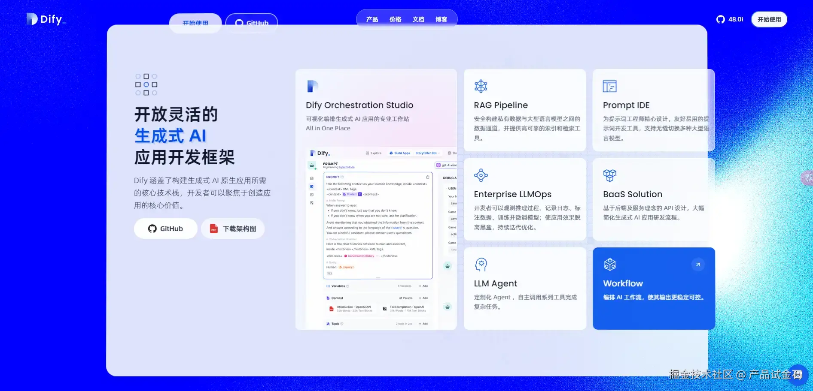Open the 博客 navigation menu item

(x=441, y=19)
